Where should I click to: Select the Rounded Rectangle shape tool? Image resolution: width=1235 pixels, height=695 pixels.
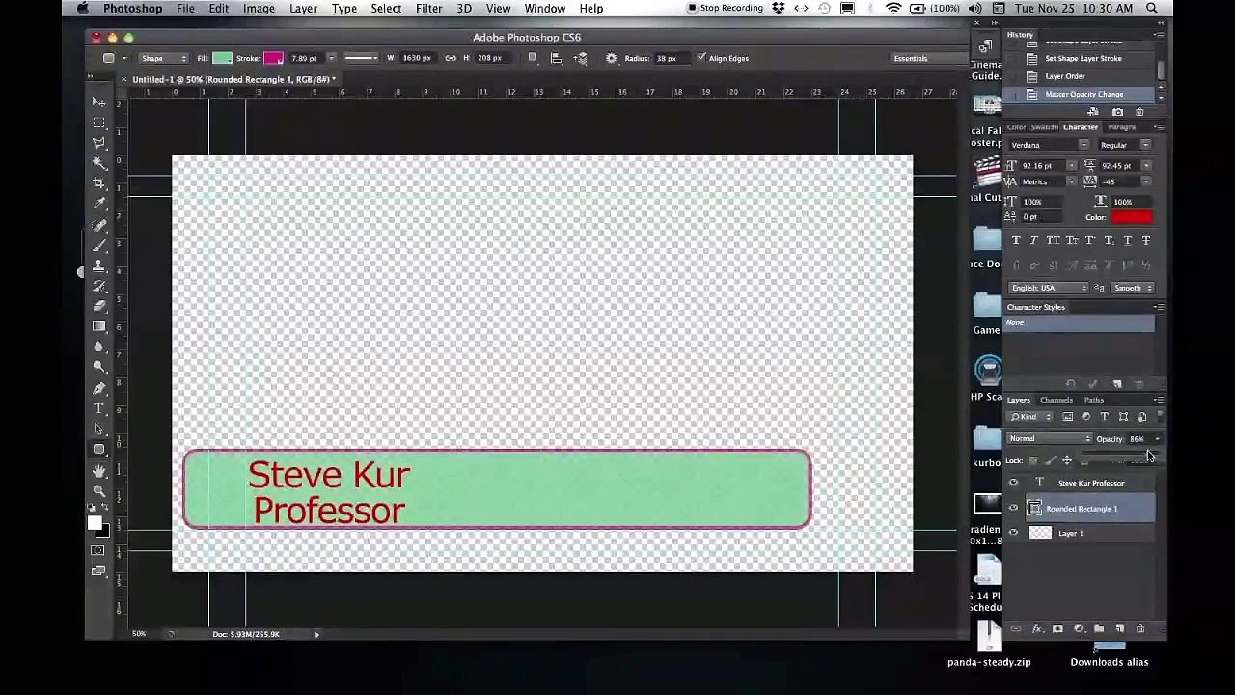pos(99,449)
